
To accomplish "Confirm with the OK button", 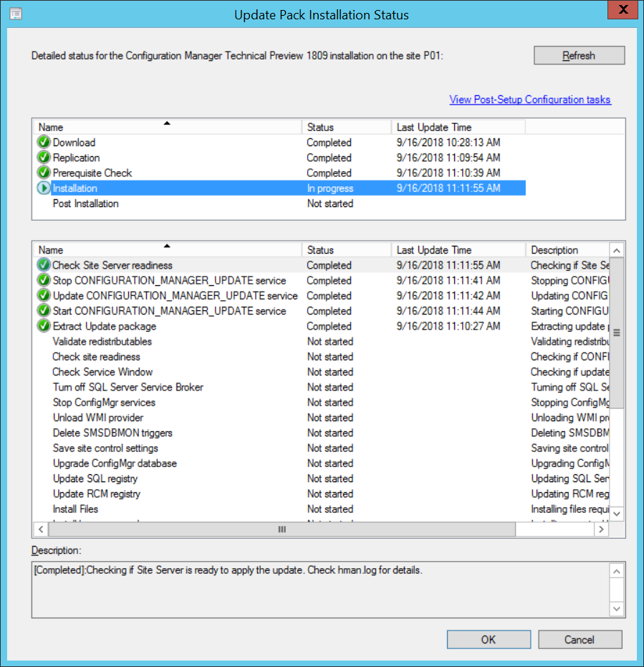I will point(489,639).
